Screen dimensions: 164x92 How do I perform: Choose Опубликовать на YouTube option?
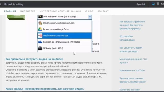pos(65,36)
